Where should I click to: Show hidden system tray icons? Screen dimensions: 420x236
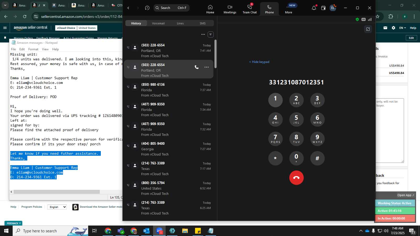361,231
